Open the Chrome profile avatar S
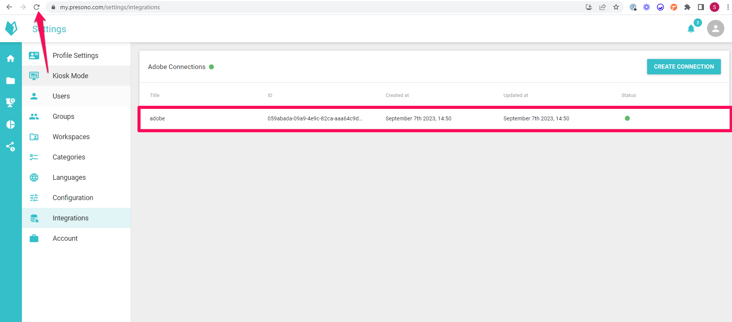The width and height of the screenshot is (732, 322). tap(714, 7)
